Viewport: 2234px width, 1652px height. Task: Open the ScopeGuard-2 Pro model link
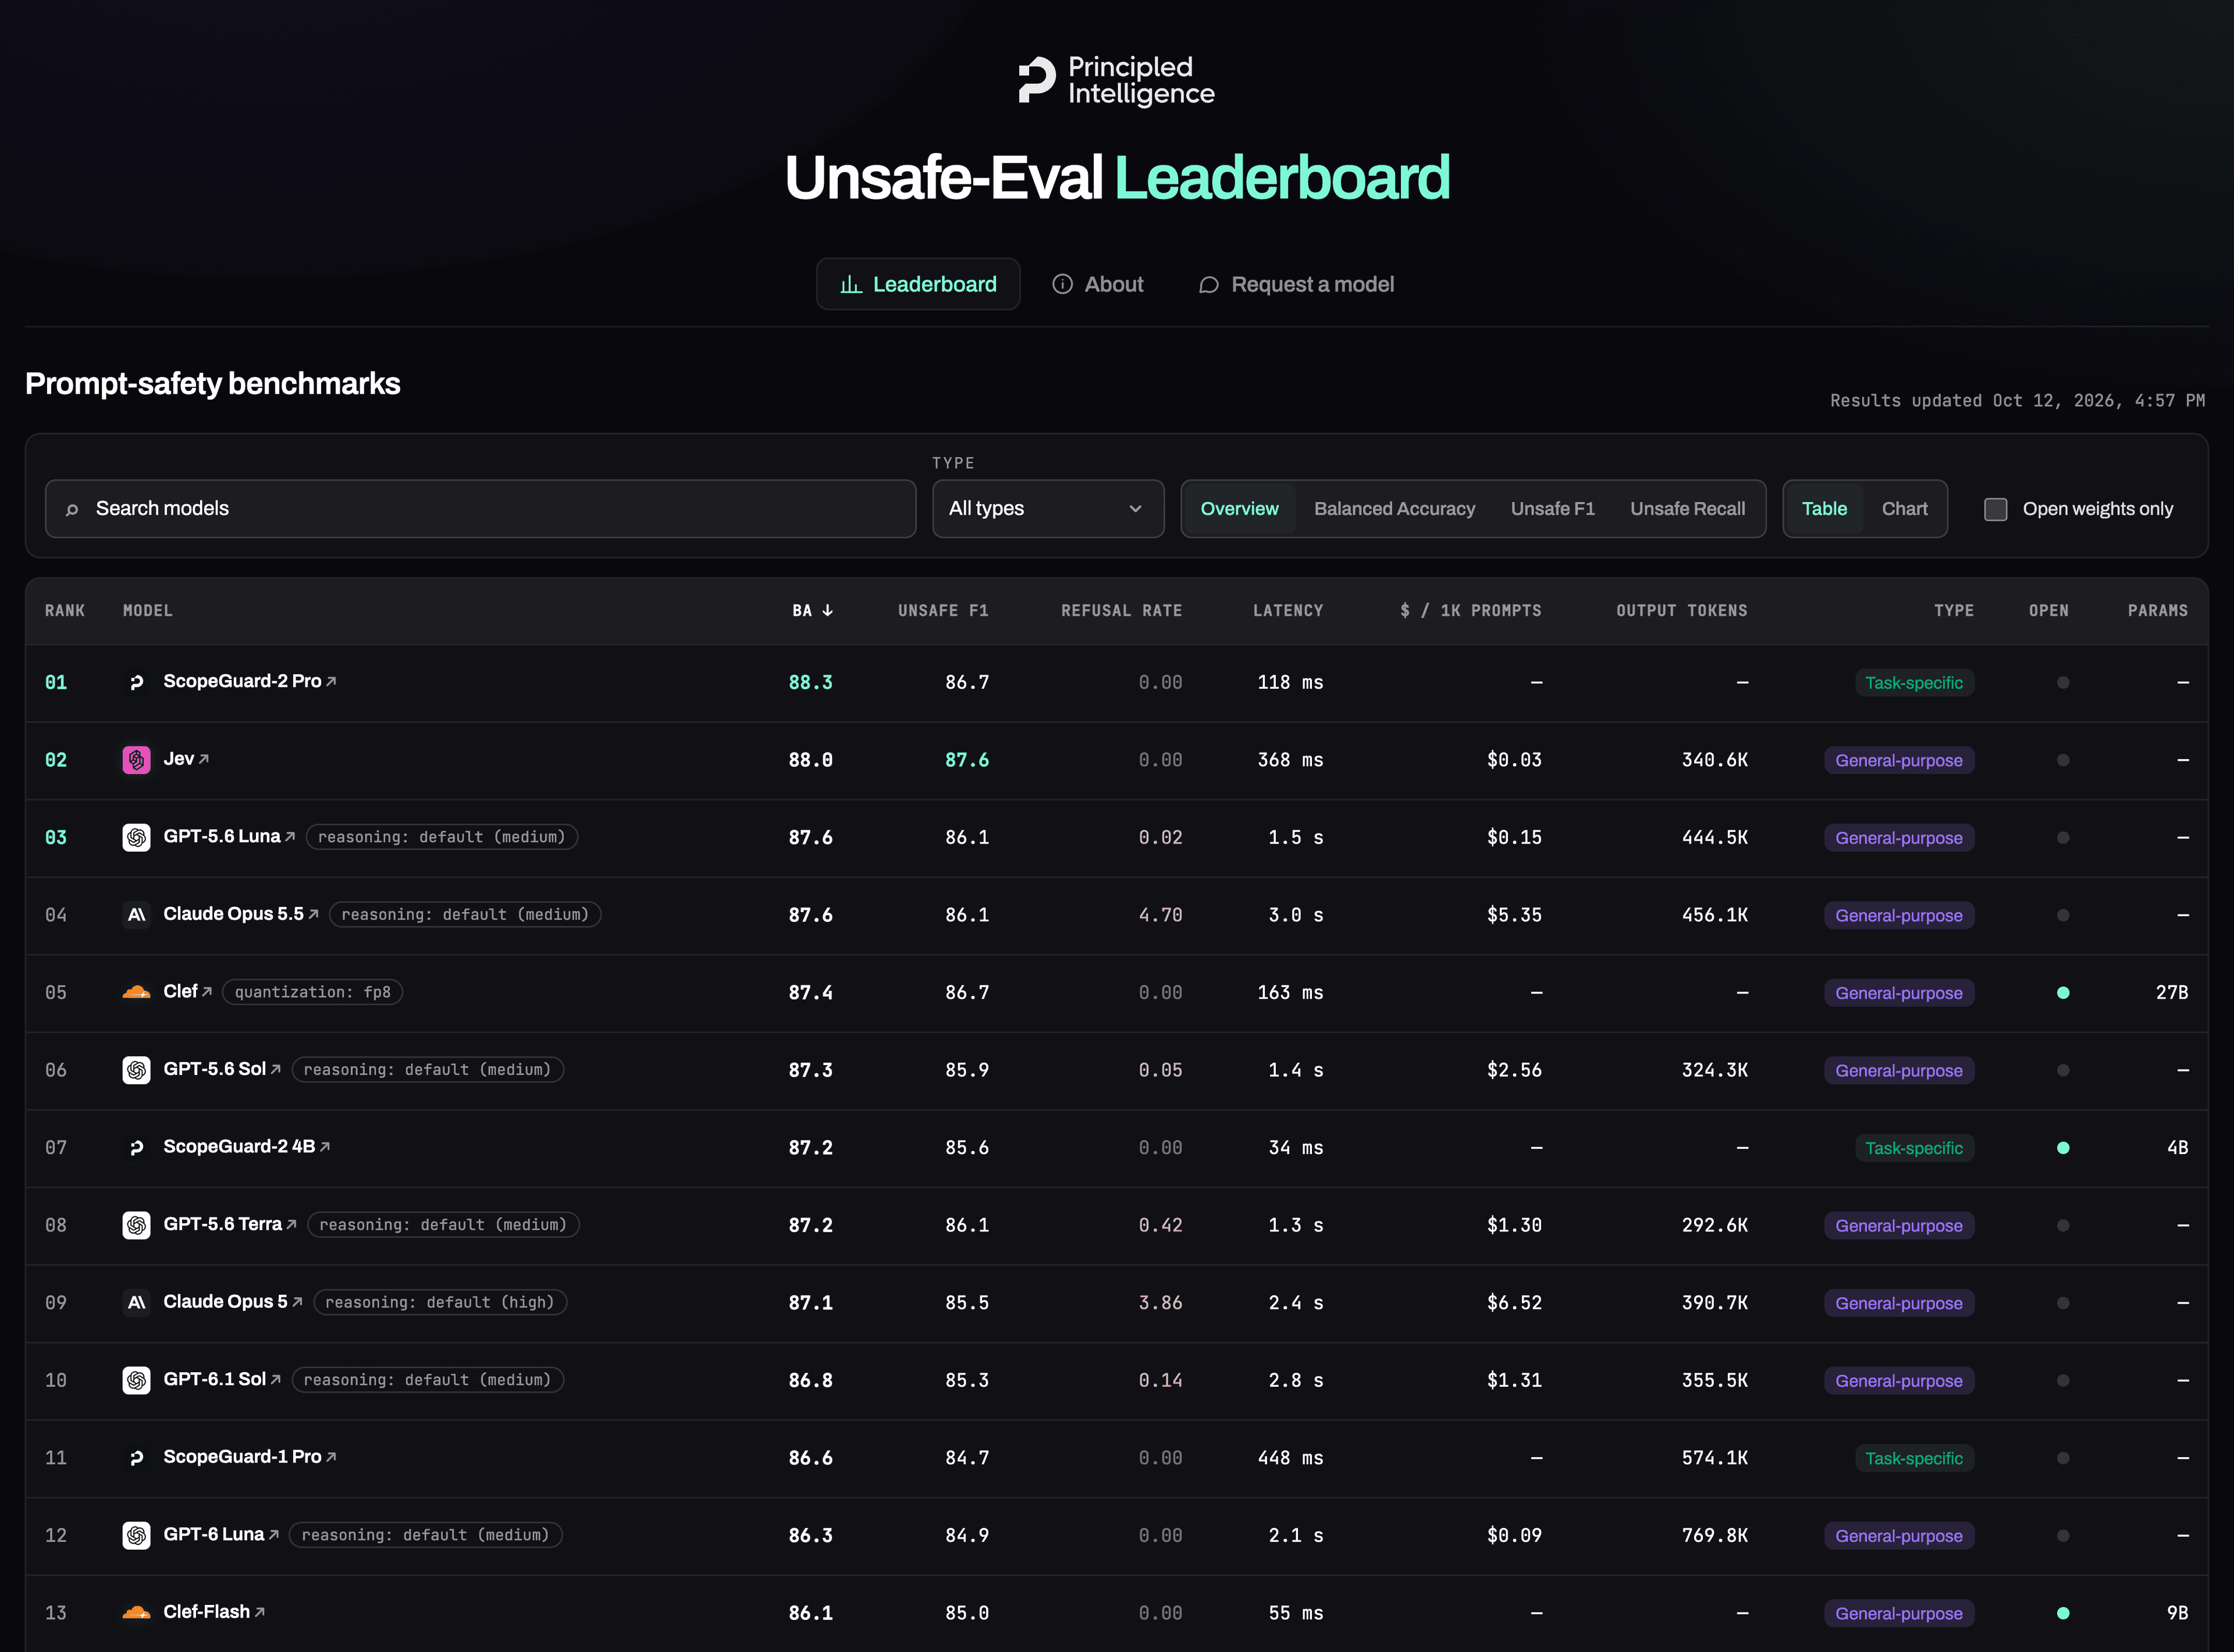tap(249, 681)
